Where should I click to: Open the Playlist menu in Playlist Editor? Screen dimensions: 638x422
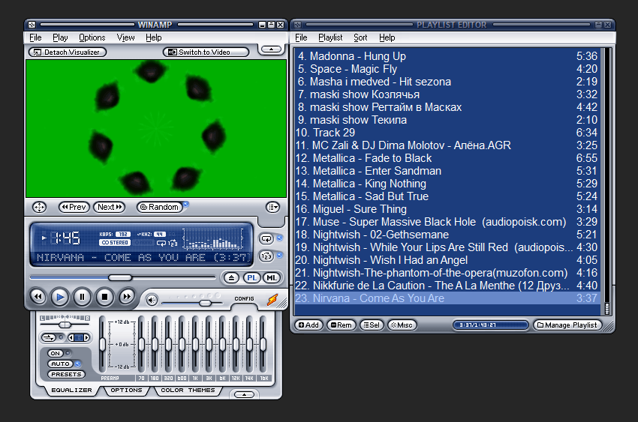pyautogui.click(x=330, y=37)
